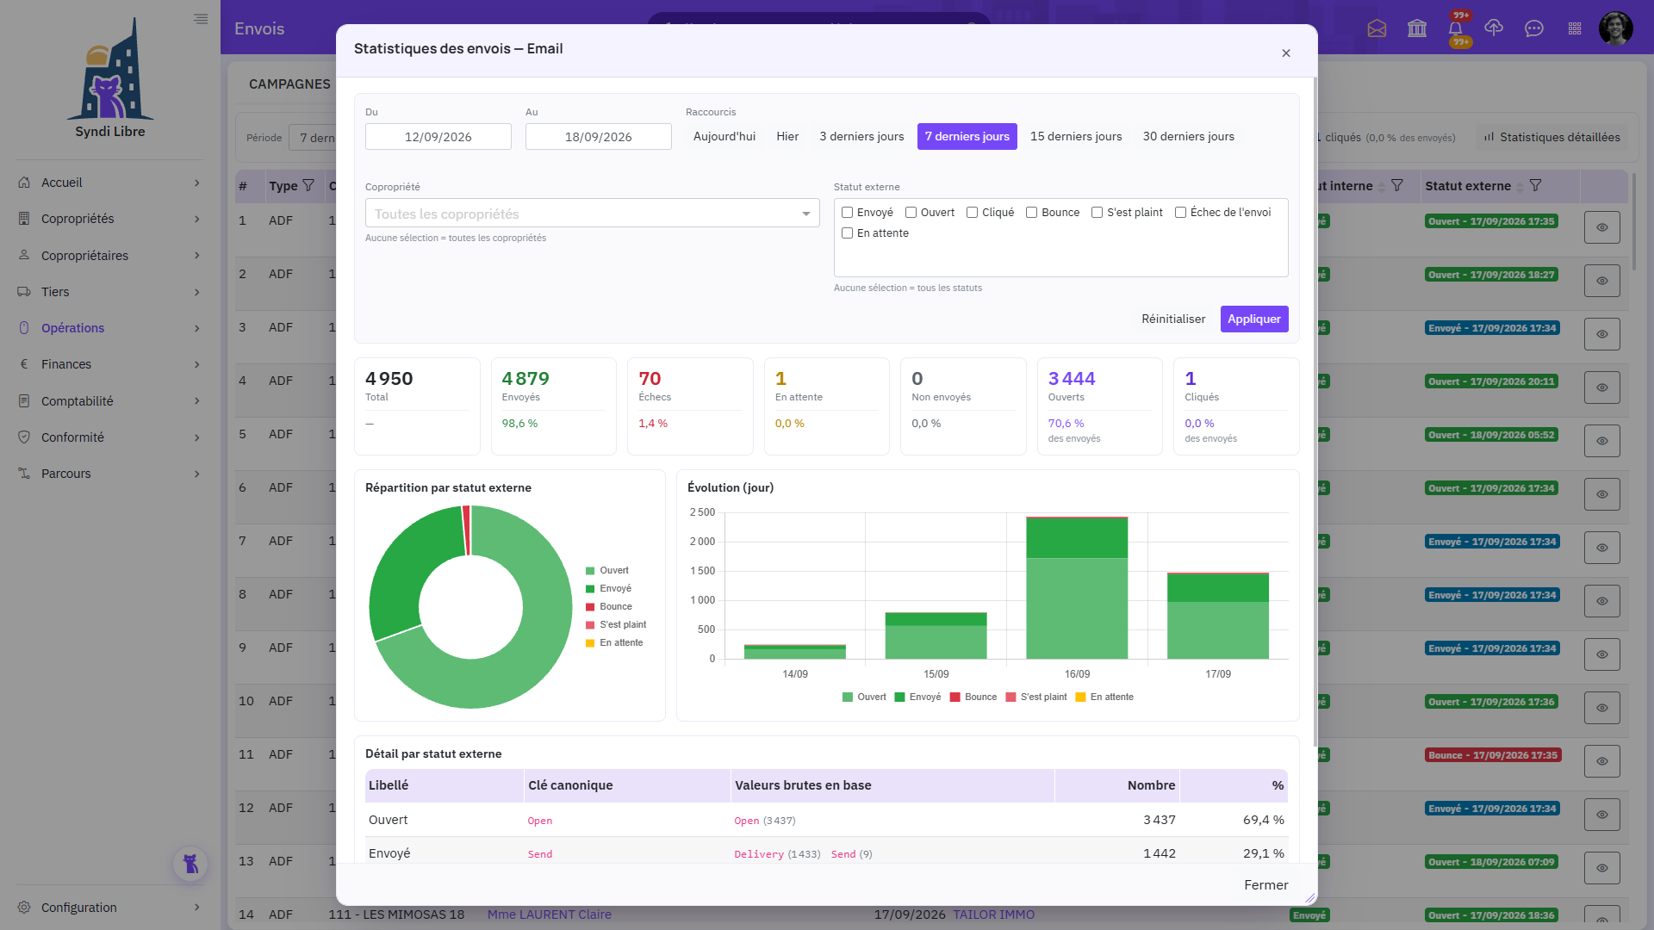Expand the Copropriétés sidebar menu
Viewport: 1654px width, 930px height.
tap(110, 219)
